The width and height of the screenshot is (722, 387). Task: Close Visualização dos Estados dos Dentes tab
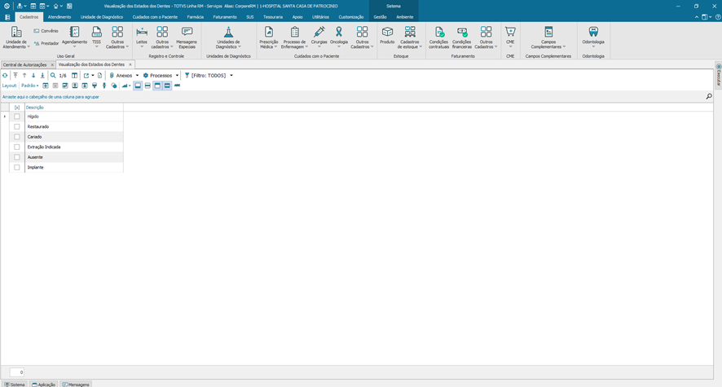click(130, 64)
